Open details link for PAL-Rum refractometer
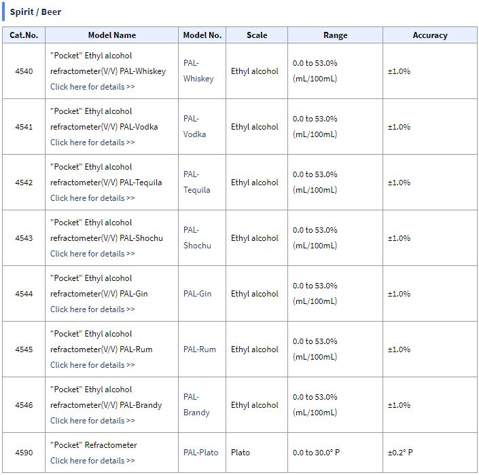 coord(92,365)
